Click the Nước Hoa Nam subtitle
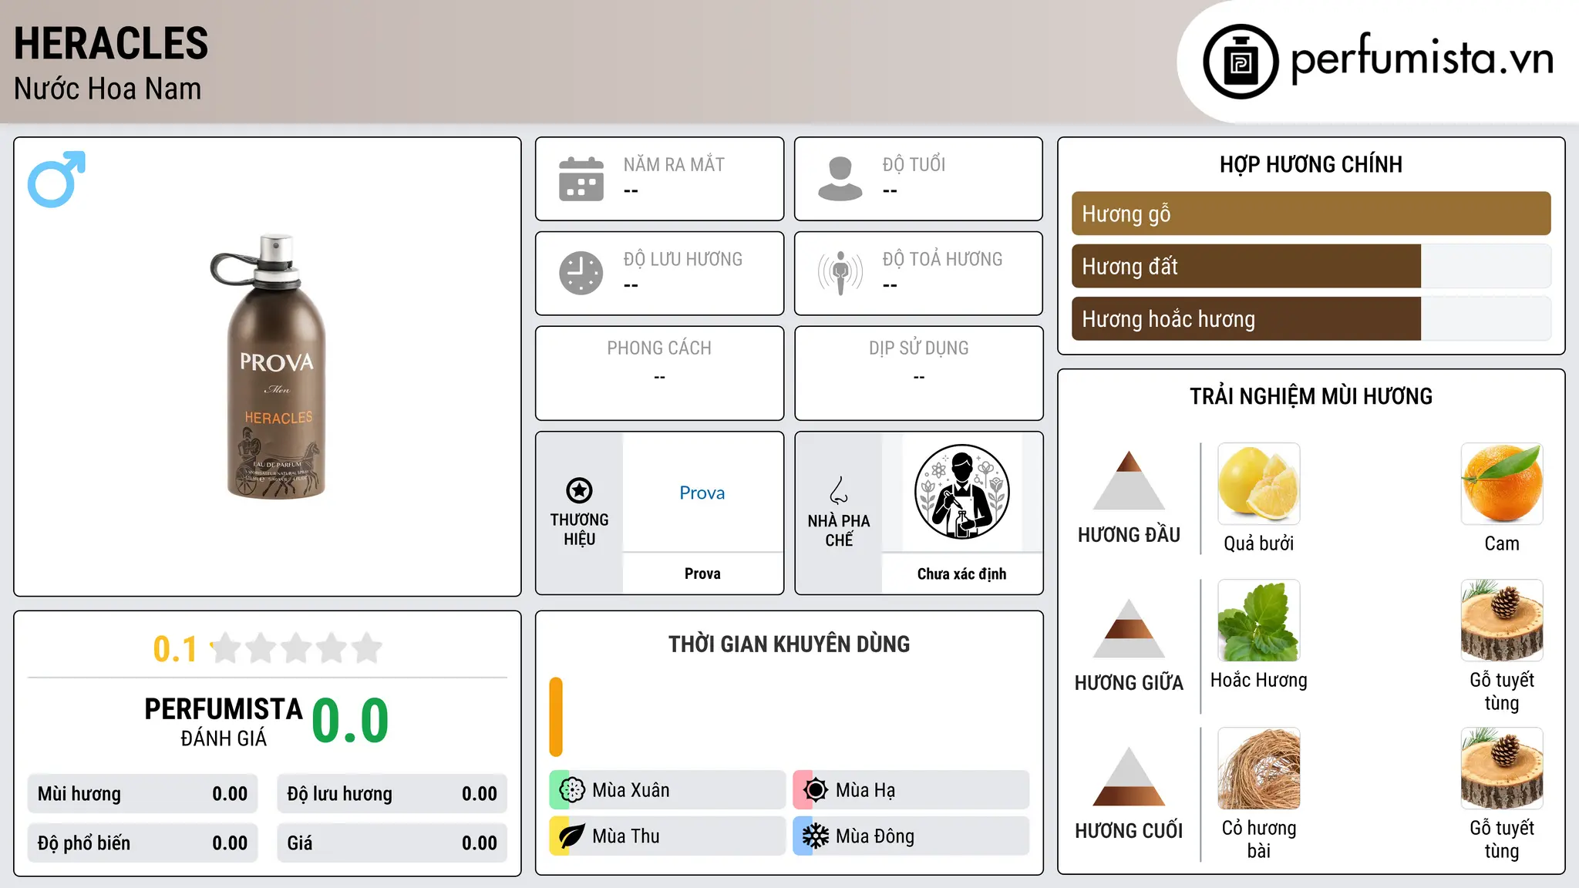Screen dimensions: 1579x888 click(108, 89)
